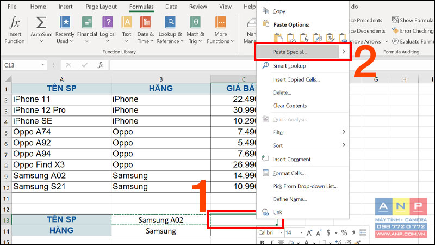Choose Define Name in context menu
The width and height of the screenshot is (435, 245).
click(302, 199)
